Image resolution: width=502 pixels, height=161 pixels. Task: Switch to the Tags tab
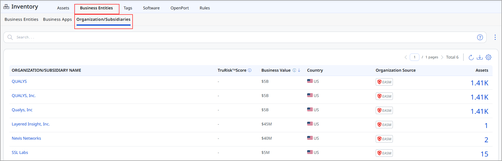128,8
